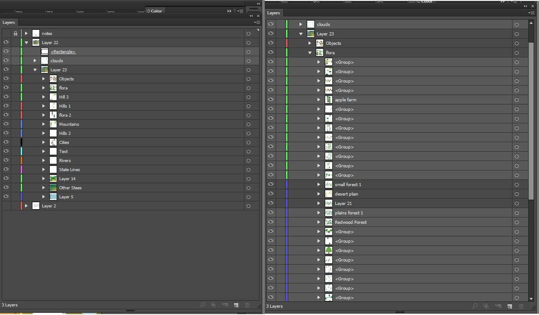Collapse flora layer in right panel
The height and width of the screenshot is (315, 539).
point(310,53)
